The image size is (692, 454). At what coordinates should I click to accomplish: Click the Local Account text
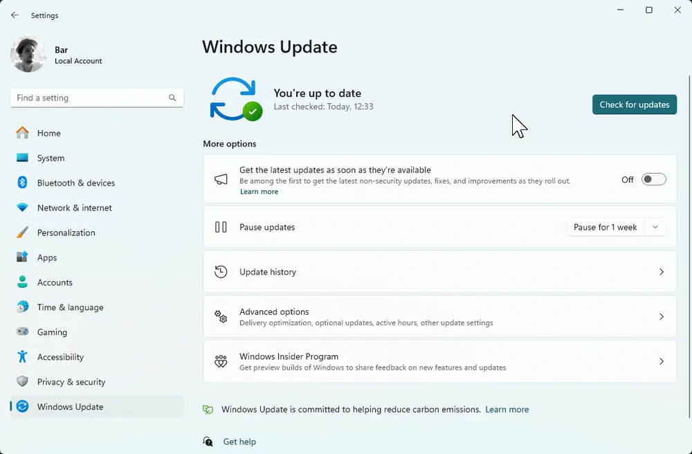pyautogui.click(x=78, y=61)
